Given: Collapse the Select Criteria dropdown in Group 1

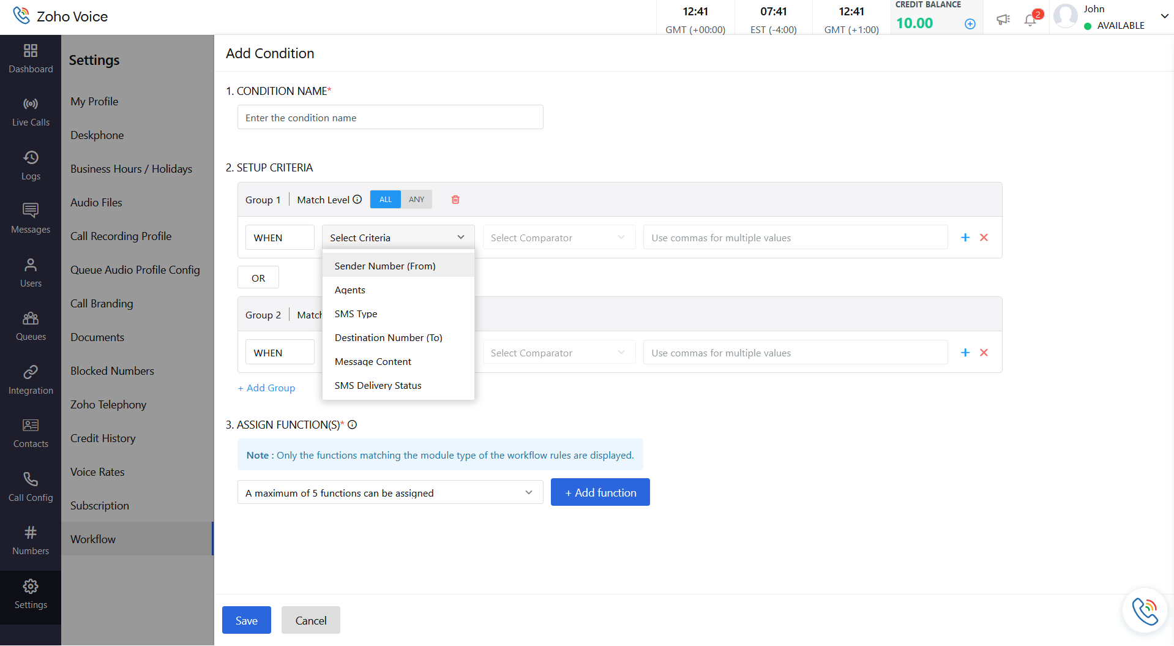Looking at the screenshot, I should pyautogui.click(x=398, y=238).
